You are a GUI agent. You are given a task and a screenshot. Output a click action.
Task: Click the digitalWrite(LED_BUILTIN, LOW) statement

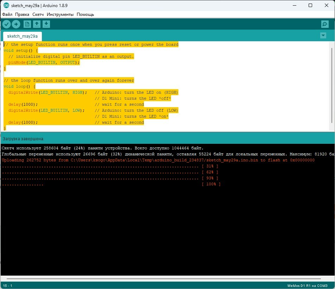point(46,110)
